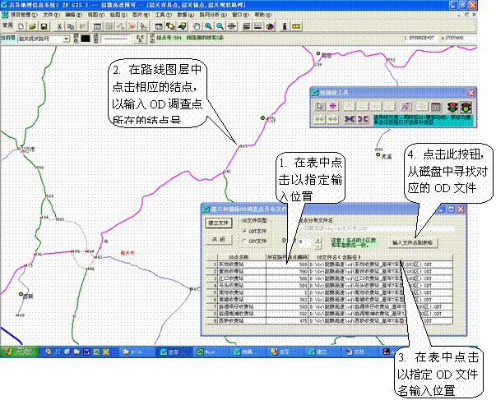
Task: Click node code cell 589 in row 1
Action: pyautogui.click(x=287, y=264)
